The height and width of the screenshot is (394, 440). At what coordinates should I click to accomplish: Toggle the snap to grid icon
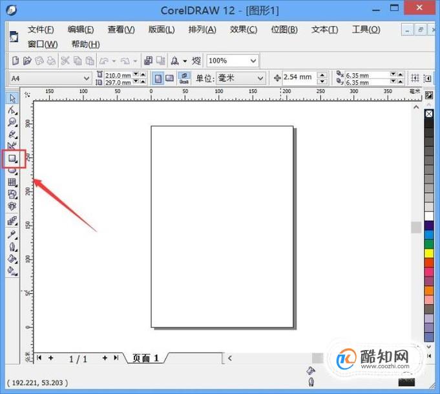[x=415, y=78]
